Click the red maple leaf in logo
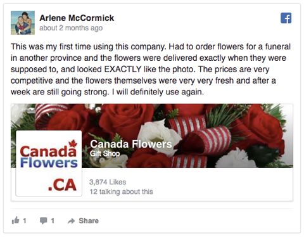Screen dimensions: 304x237 point(73,143)
